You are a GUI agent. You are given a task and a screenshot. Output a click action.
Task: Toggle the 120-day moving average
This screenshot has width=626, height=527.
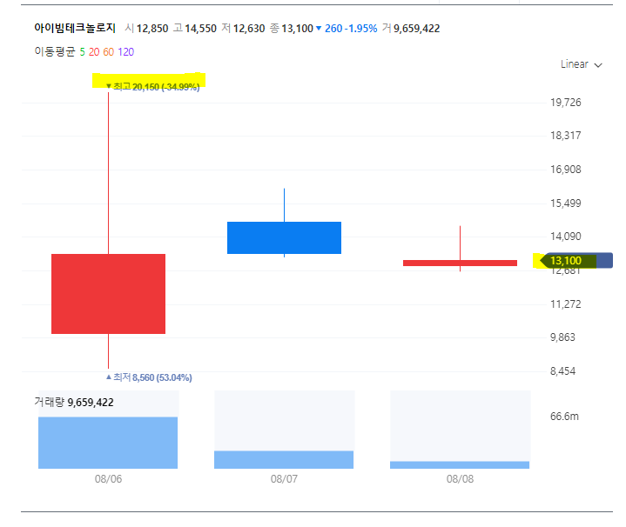(125, 52)
